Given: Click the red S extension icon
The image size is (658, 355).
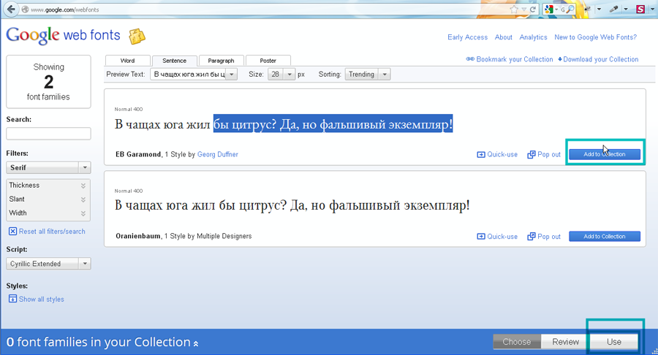Looking at the screenshot, I should tap(640, 9).
